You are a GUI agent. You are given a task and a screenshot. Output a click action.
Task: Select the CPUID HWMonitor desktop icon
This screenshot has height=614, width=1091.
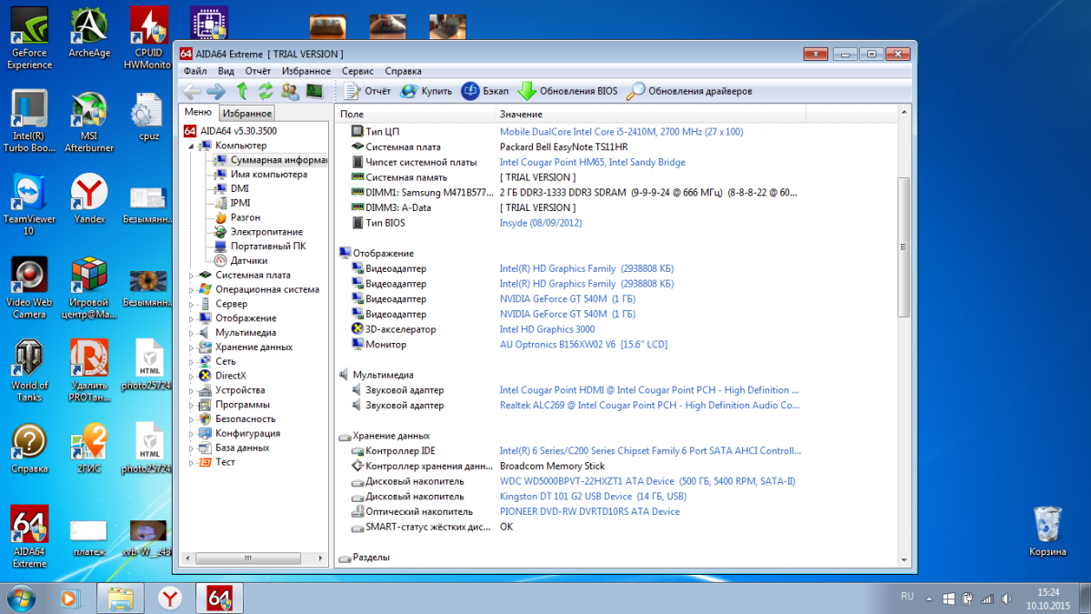click(x=147, y=40)
